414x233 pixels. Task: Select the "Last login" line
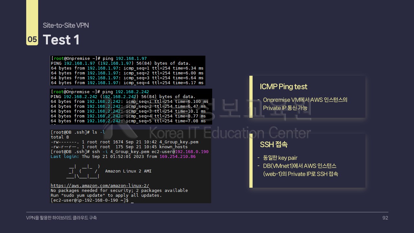[x=123, y=157]
